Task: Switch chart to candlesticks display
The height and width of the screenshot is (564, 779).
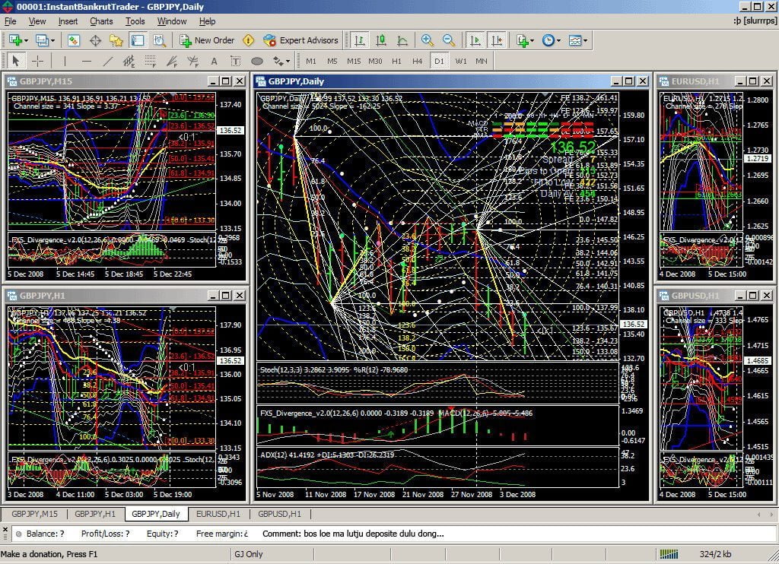Action: [x=380, y=40]
